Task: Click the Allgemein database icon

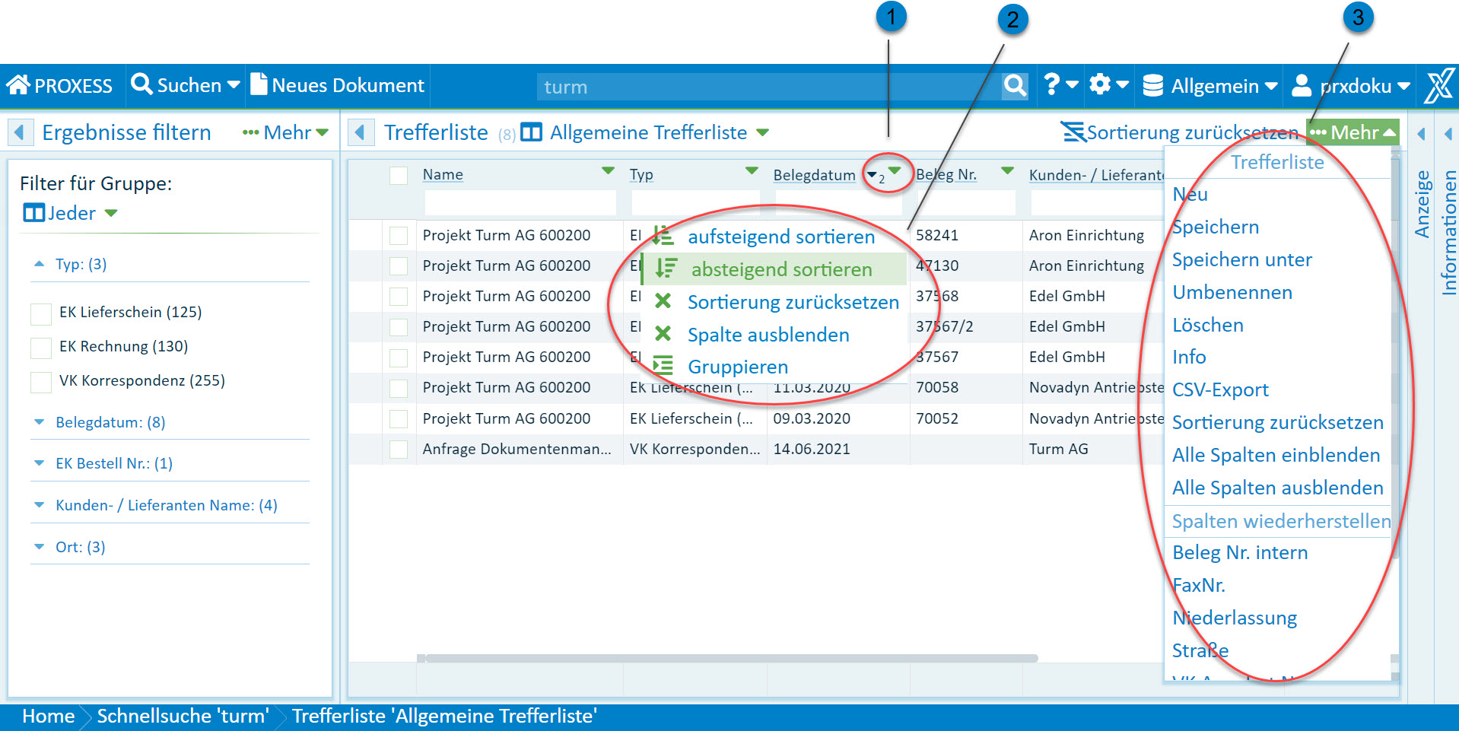Action: pos(1153,86)
